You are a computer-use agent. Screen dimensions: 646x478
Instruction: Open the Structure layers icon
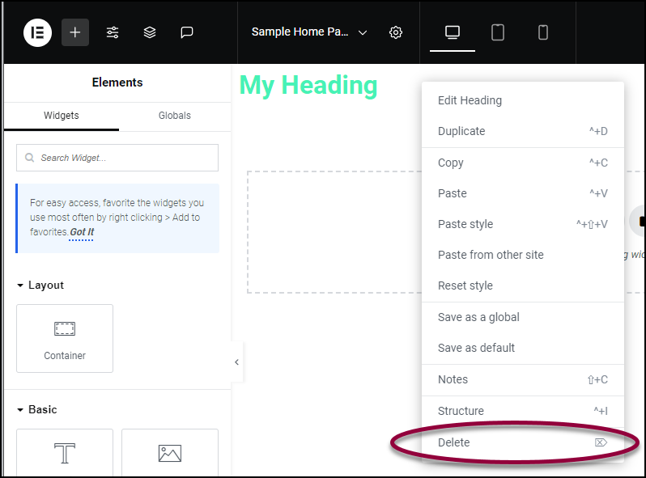click(x=150, y=32)
